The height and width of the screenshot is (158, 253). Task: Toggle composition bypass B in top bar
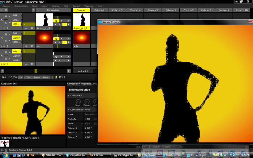[x=6, y=10]
